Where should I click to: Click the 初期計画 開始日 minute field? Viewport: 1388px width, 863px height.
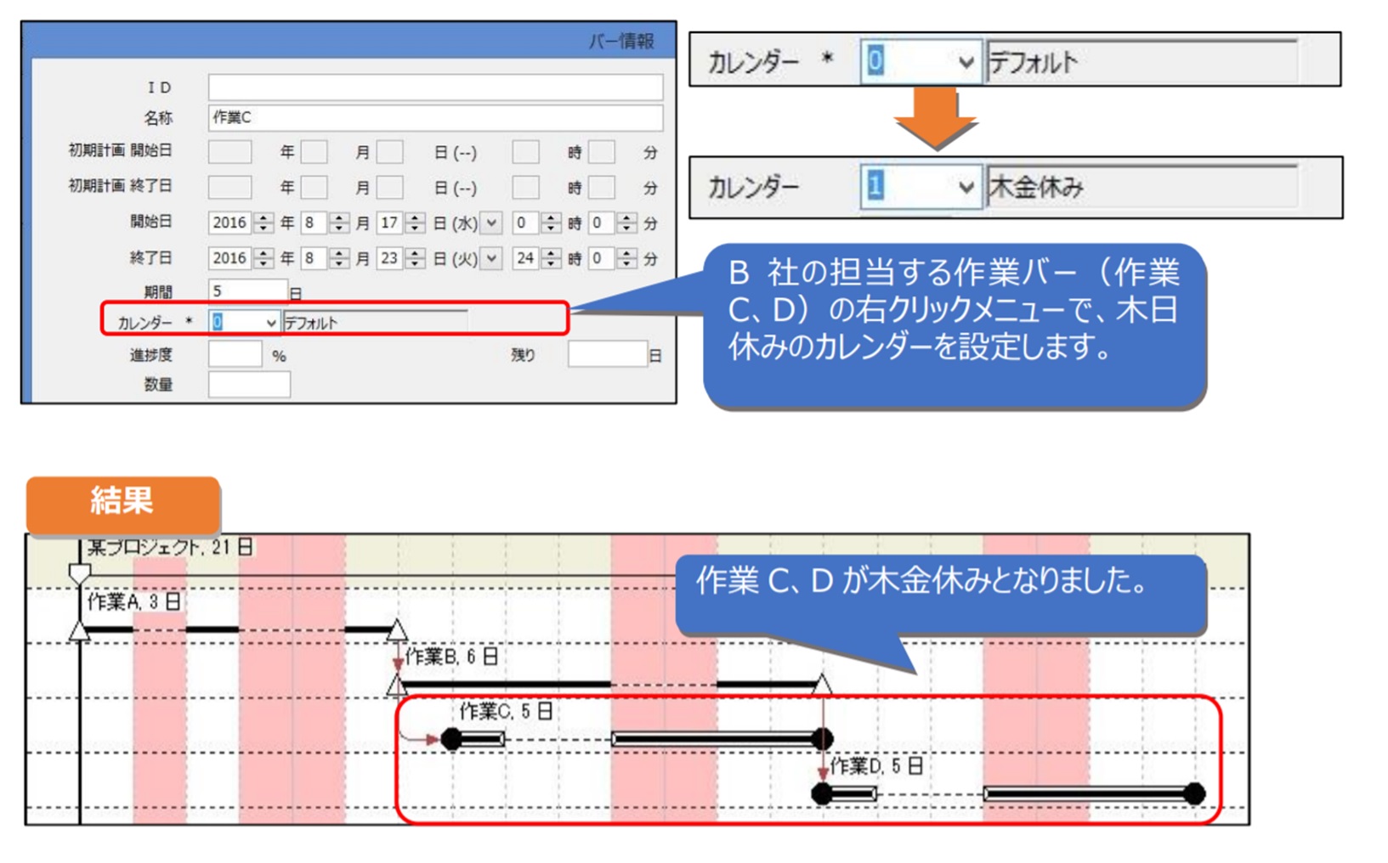[601, 152]
